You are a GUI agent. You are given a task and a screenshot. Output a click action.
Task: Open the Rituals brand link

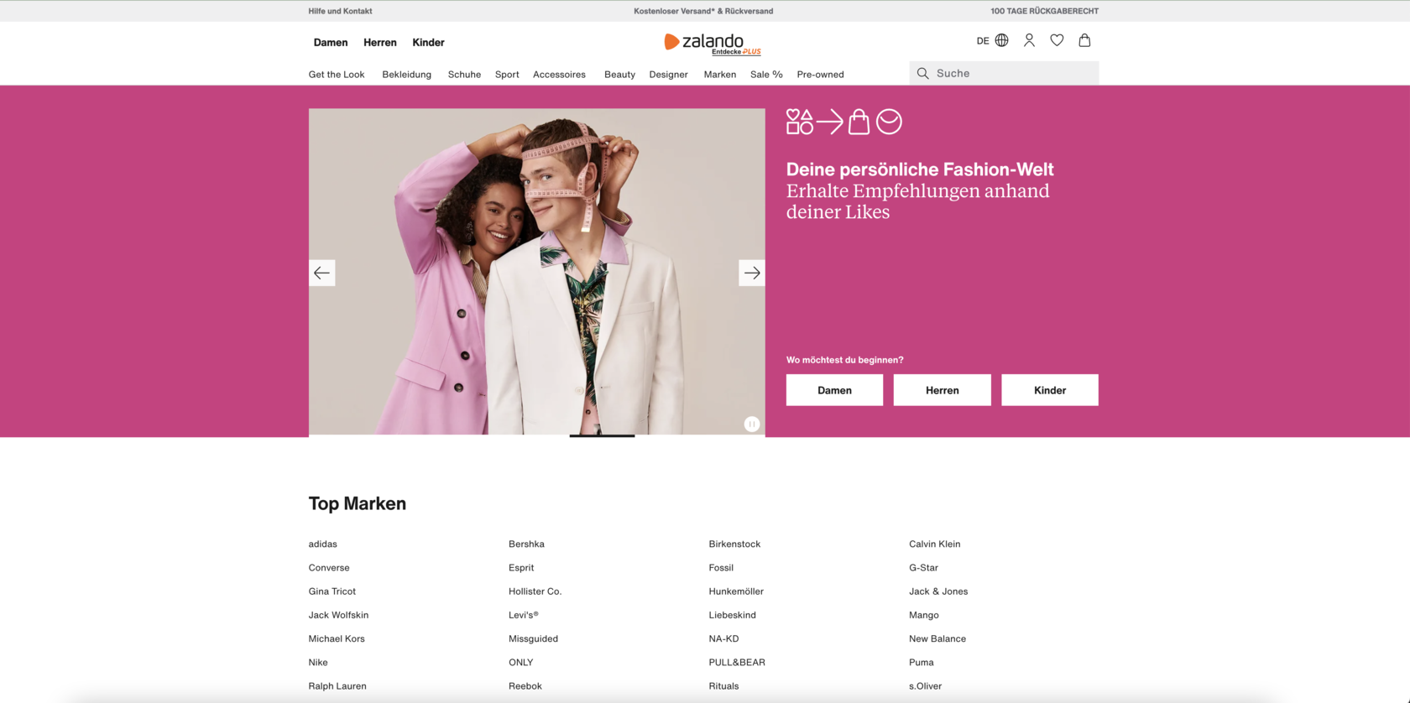[x=723, y=685]
